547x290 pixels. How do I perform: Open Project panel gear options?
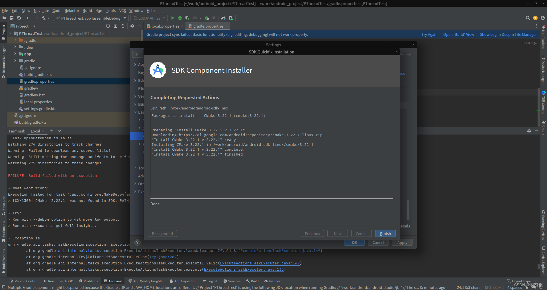(132, 26)
